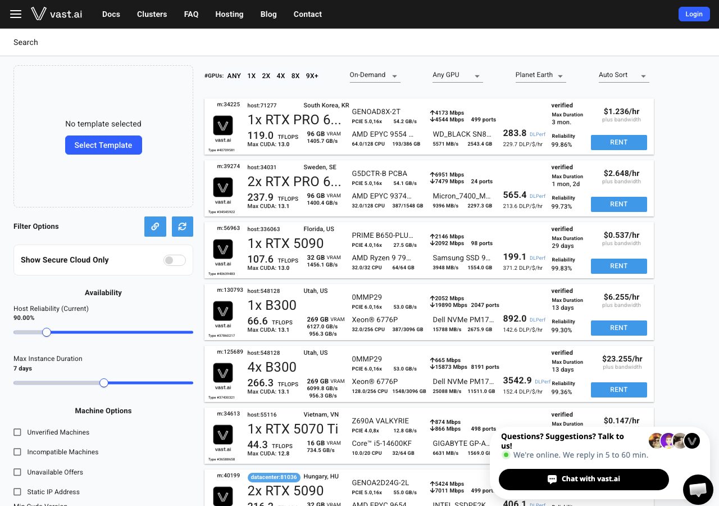Open Docs in the top navigation
The width and height of the screenshot is (719, 506).
(111, 14)
